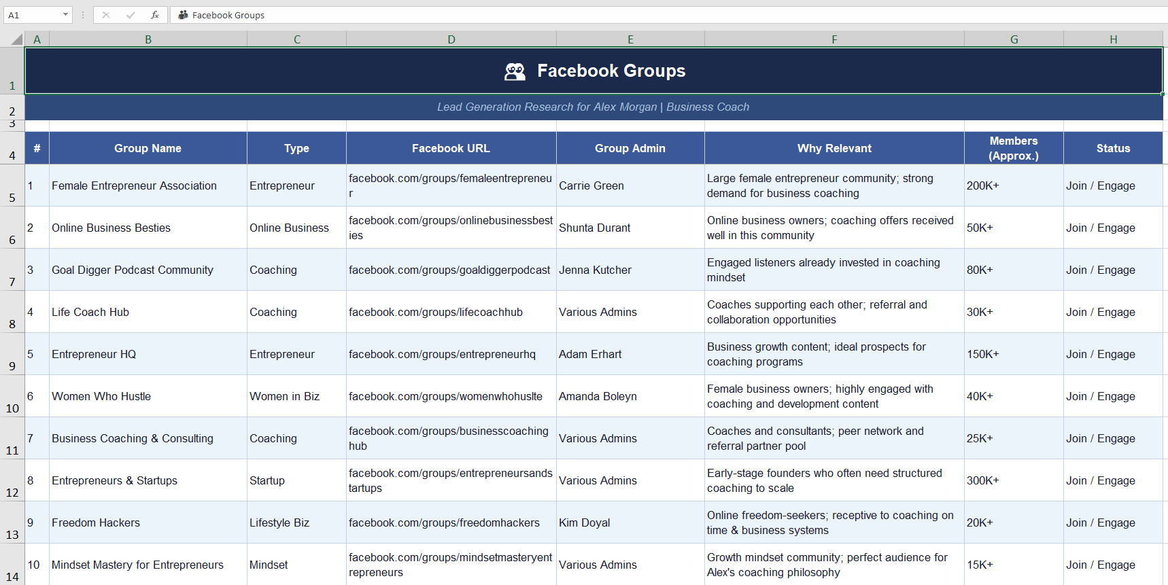Image resolution: width=1168 pixels, height=585 pixels.
Task: Select the Women in Biz type cell
Action: coord(296,396)
